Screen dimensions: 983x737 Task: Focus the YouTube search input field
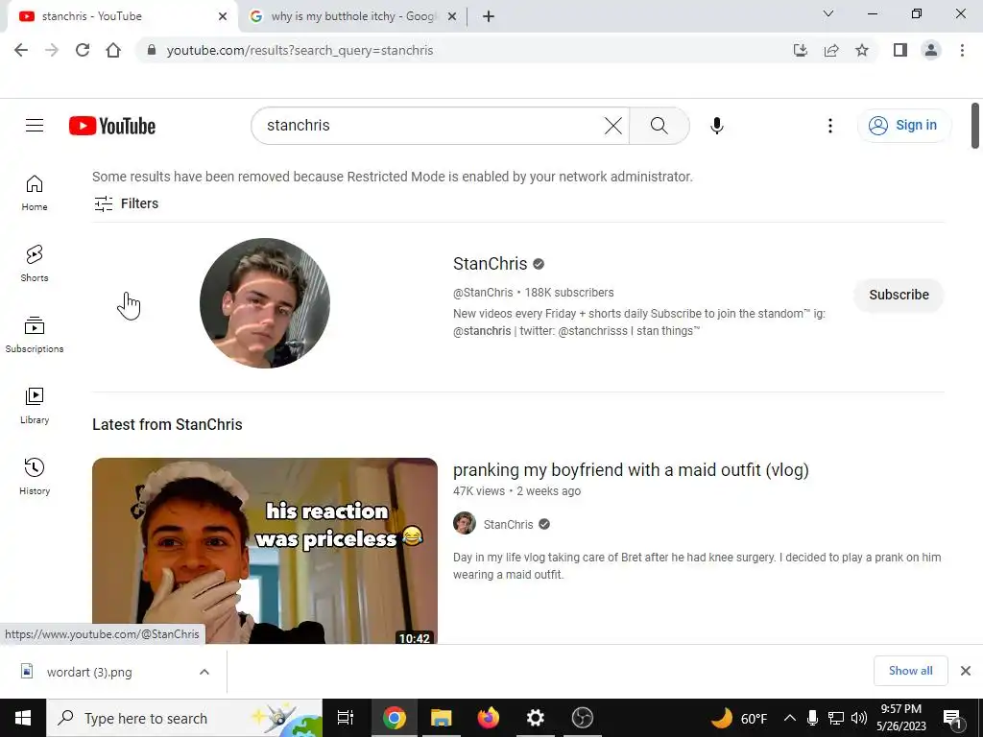pos(433,126)
